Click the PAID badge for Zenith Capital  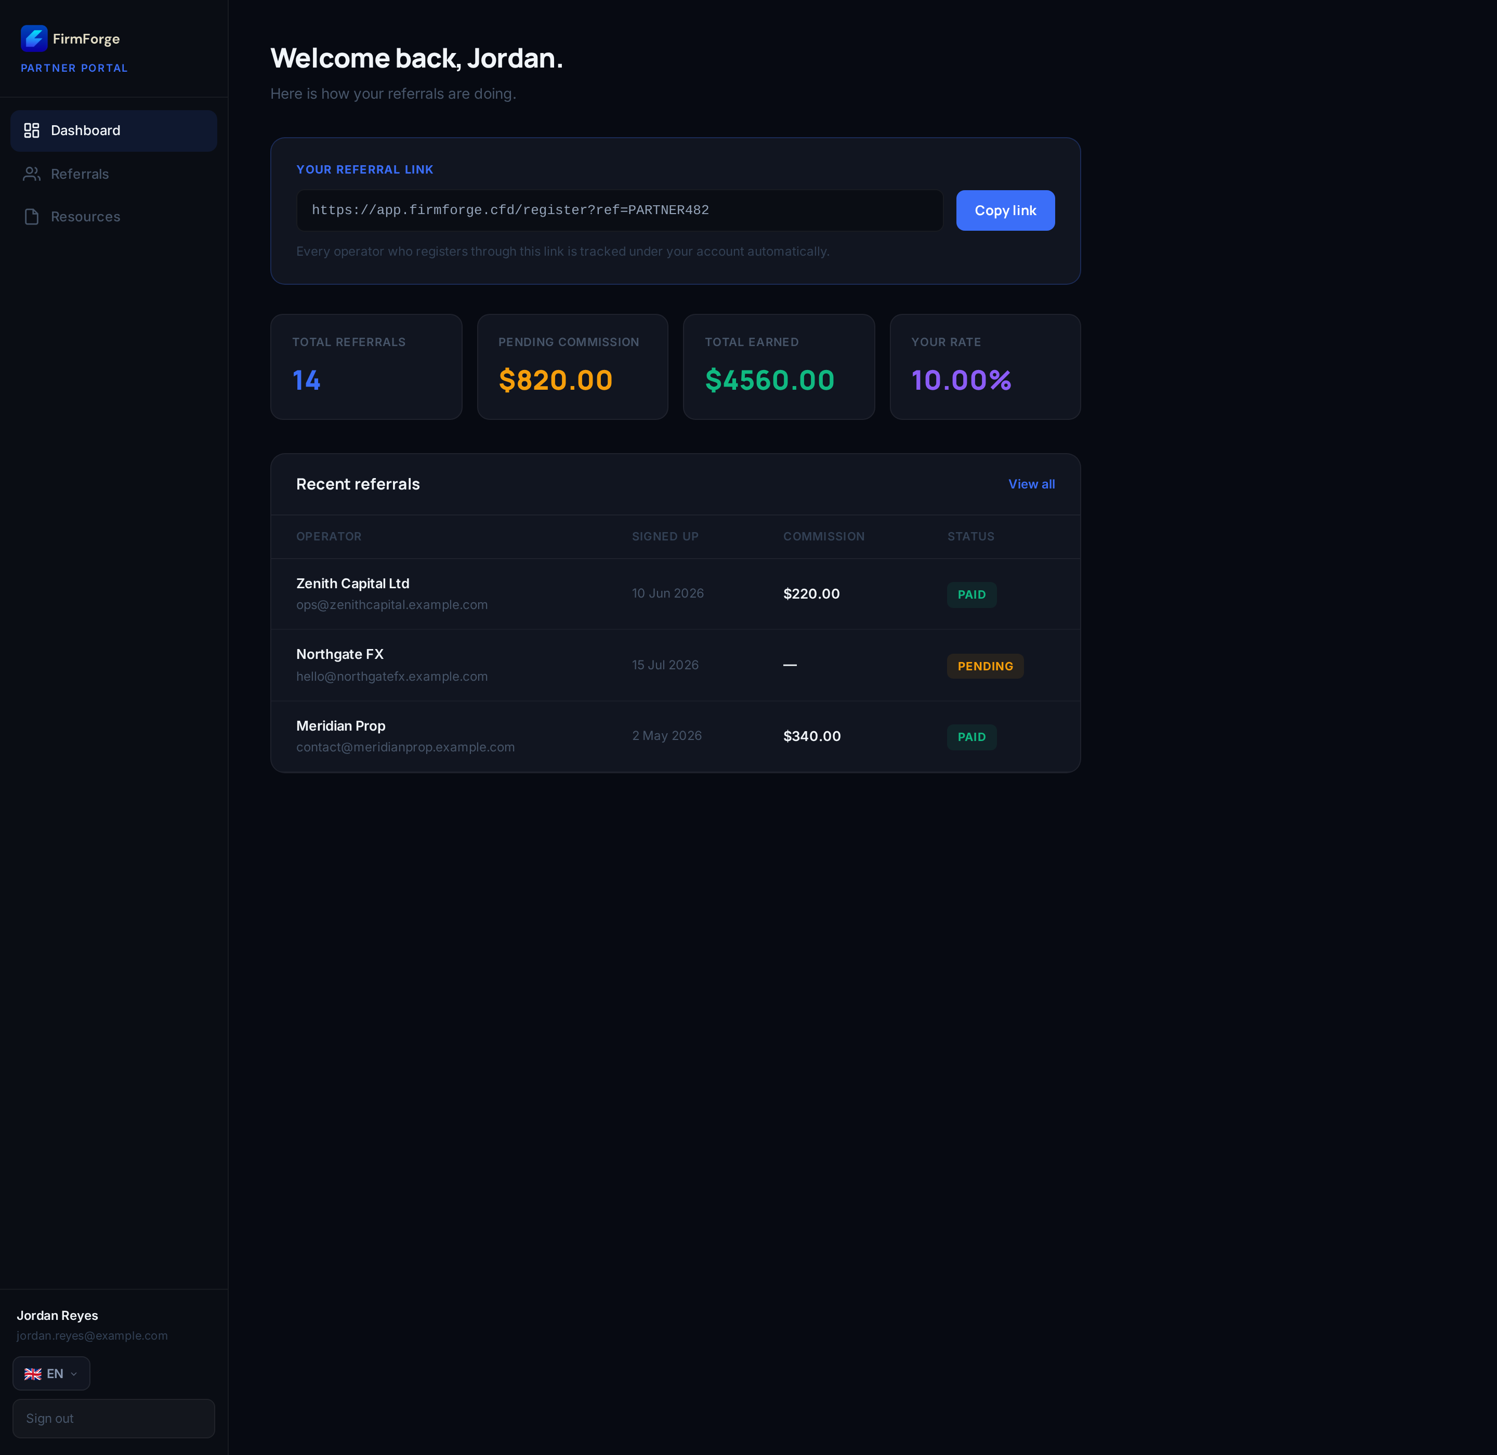(x=971, y=596)
